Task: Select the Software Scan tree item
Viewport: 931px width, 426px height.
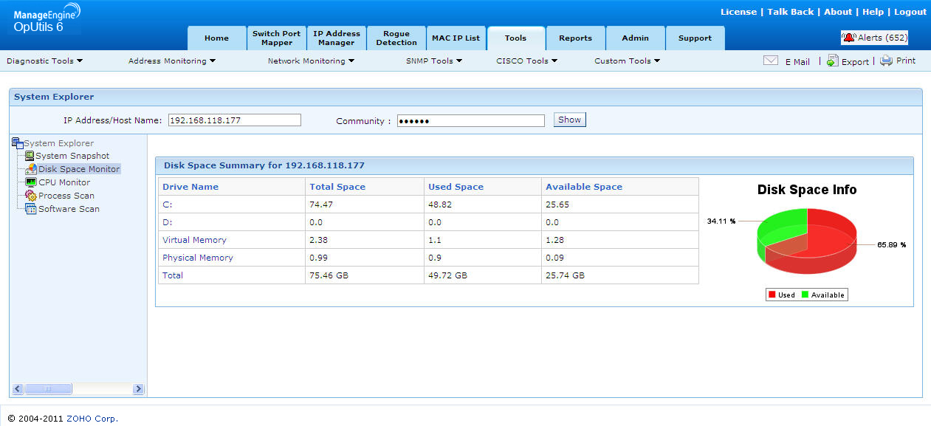Action: (x=69, y=209)
